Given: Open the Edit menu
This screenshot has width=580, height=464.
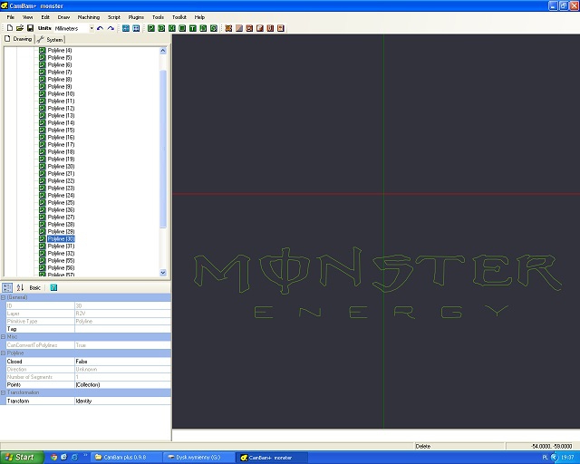Looking at the screenshot, I should pyautogui.click(x=45, y=17).
